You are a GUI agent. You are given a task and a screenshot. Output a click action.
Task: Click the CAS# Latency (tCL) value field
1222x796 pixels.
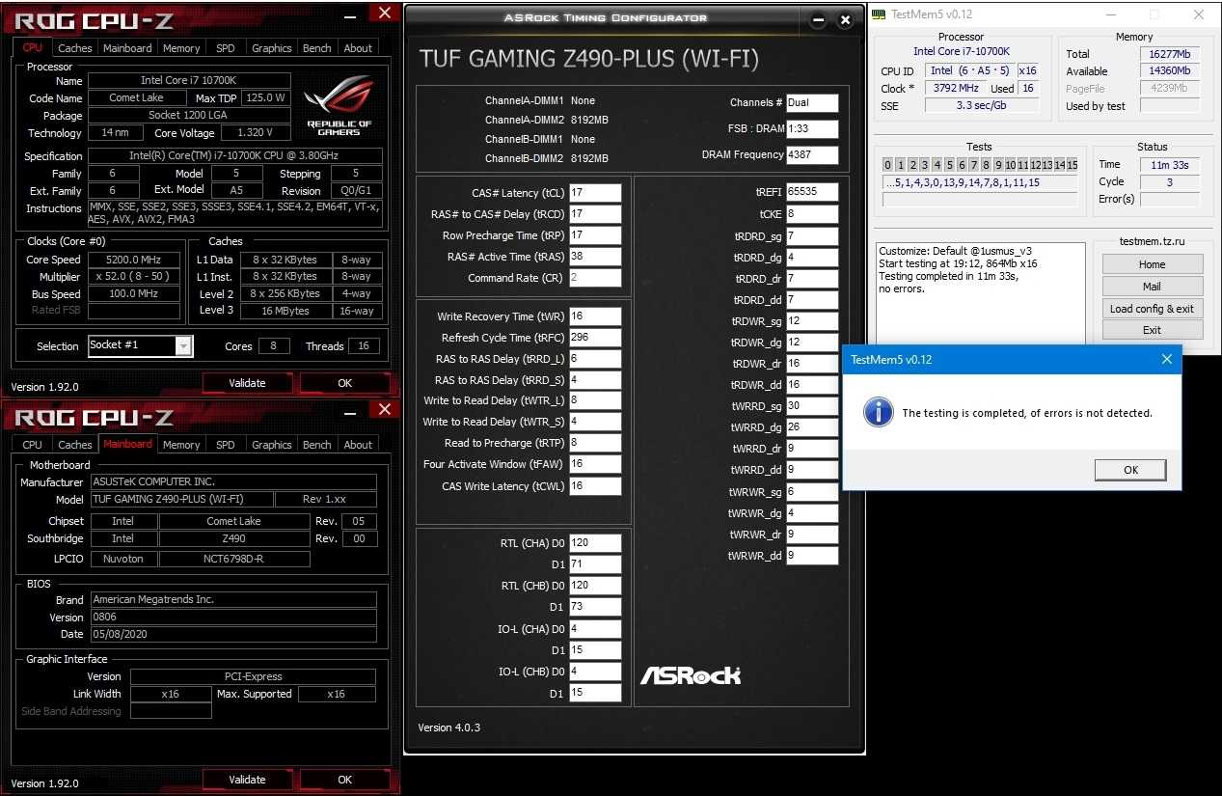pos(595,193)
